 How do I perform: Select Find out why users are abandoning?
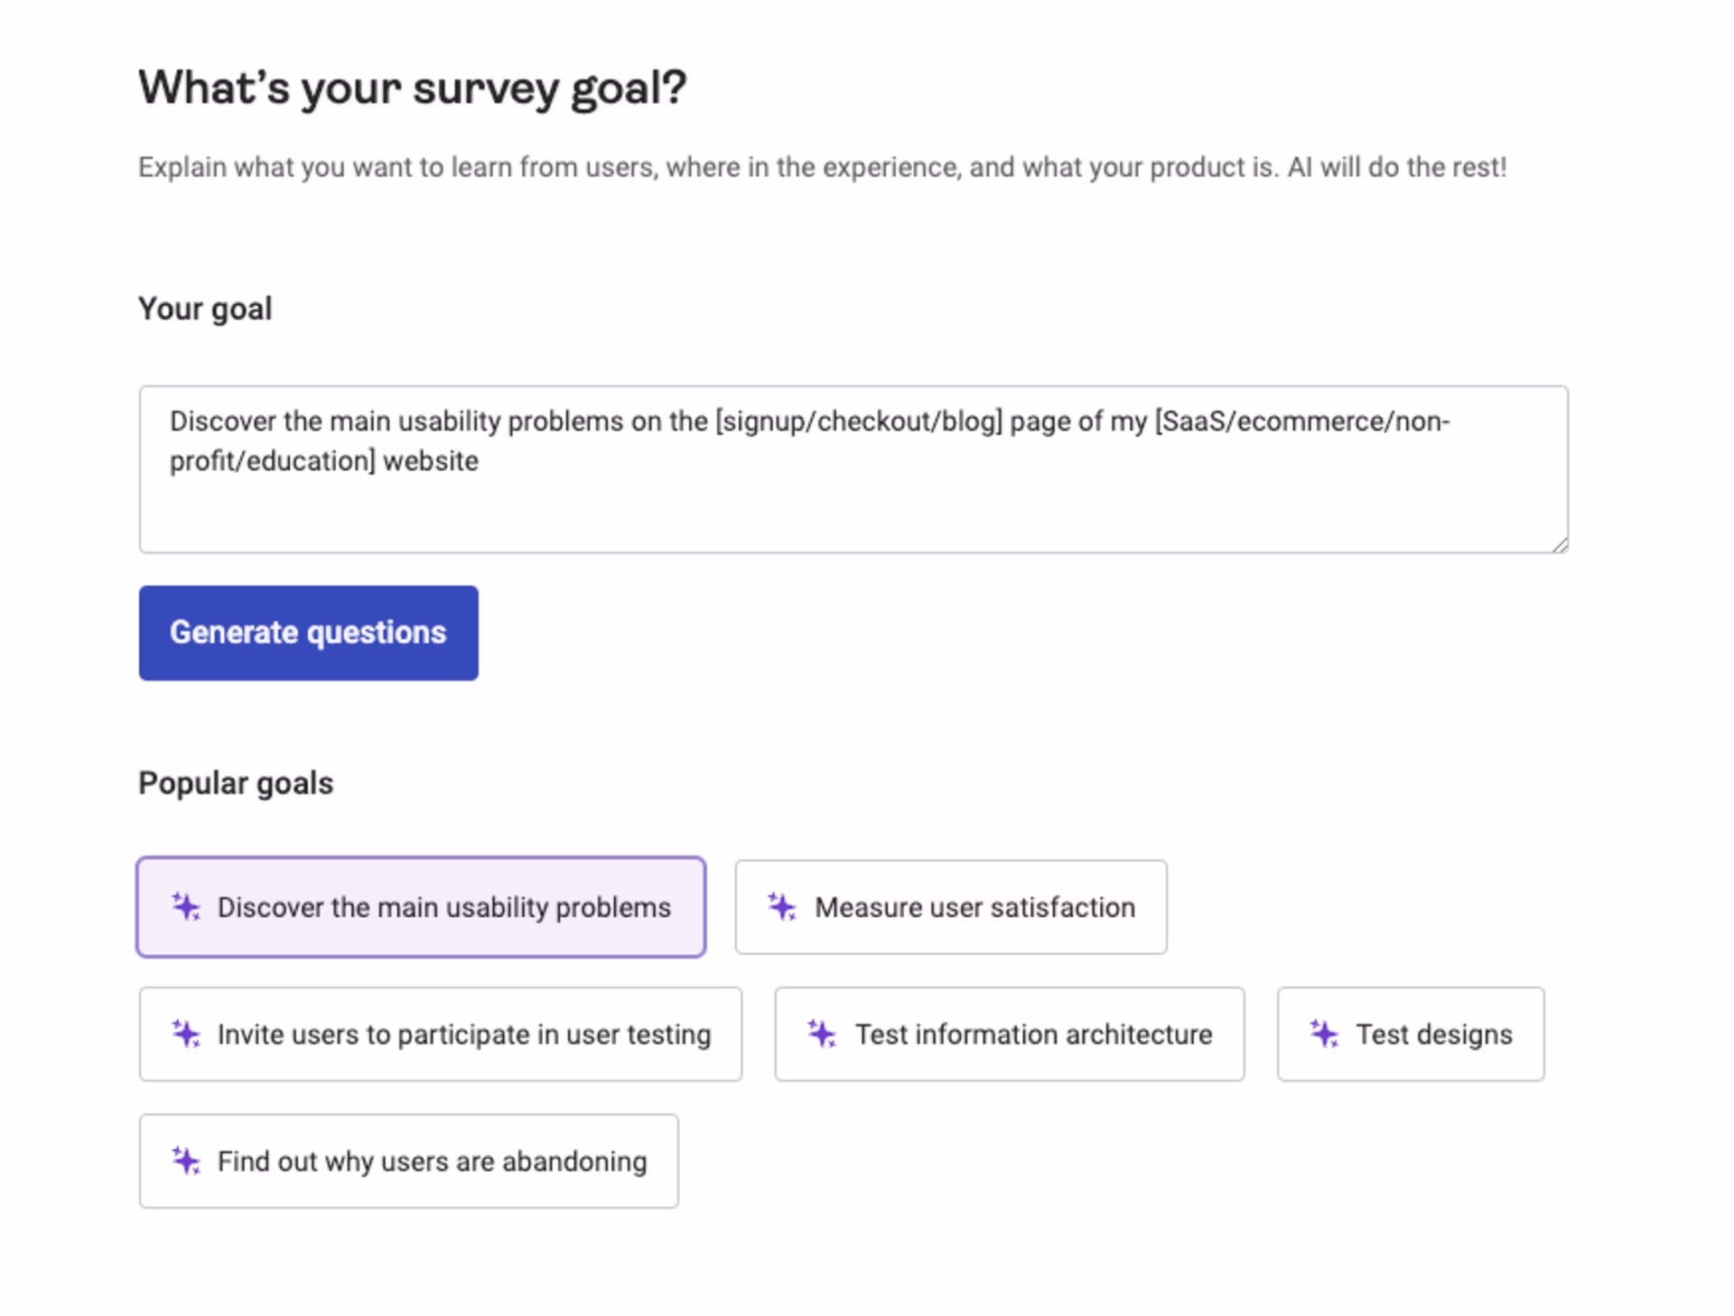point(408,1161)
